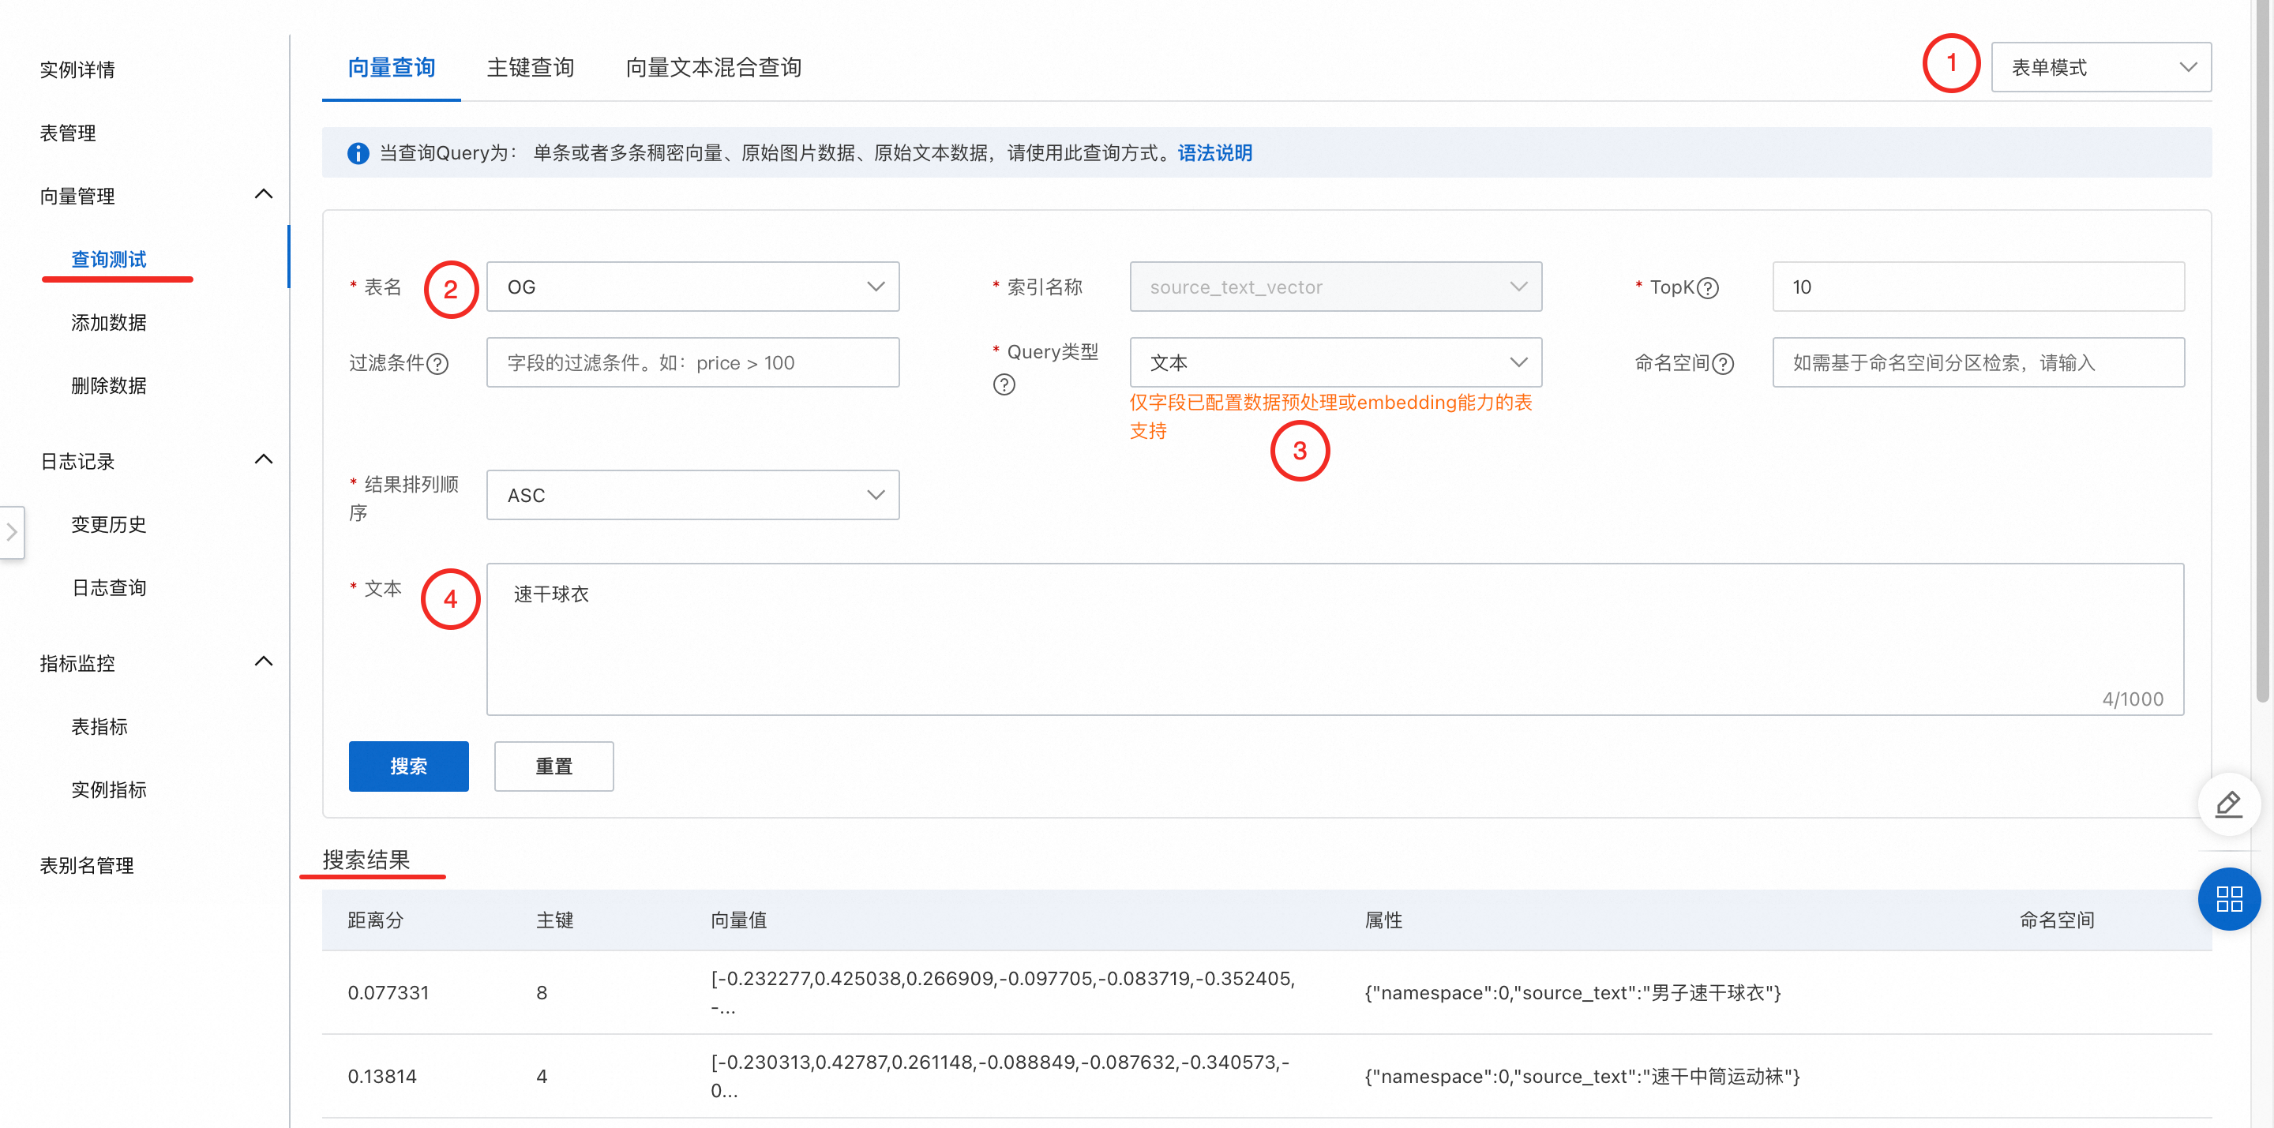The height and width of the screenshot is (1128, 2274).
Task: Open the 表单模式 mode dropdown
Action: pyautogui.click(x=2100, y=67)
